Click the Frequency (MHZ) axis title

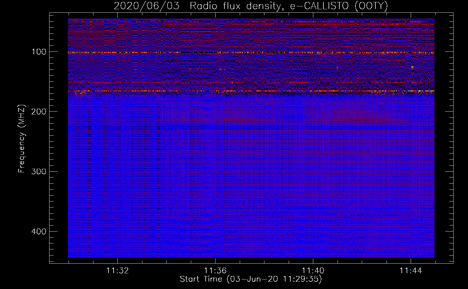pyautogui.click(x=22, y=139)
